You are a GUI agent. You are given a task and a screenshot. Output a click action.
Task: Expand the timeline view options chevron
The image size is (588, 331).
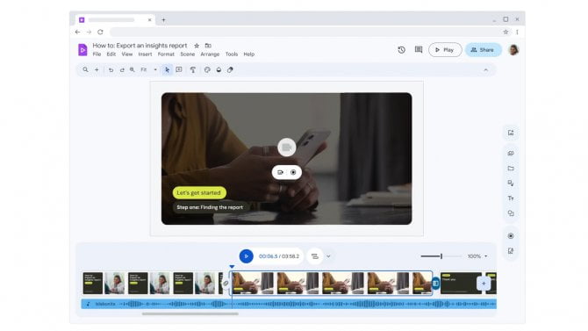[328, 256]
